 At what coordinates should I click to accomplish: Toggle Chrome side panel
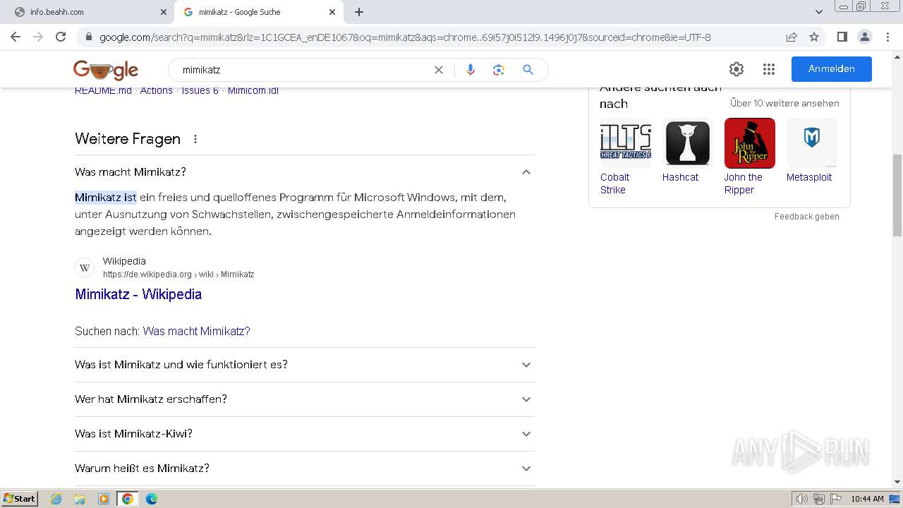click(842, 37)
